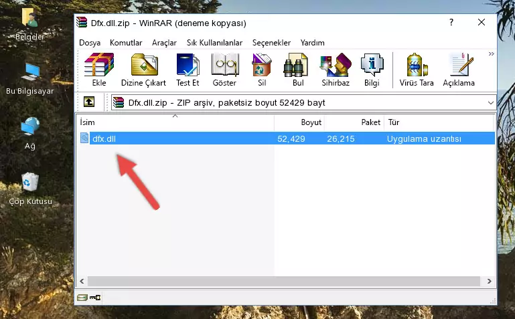Run Test Et archive test
Viewport: 515px width, 319px height.
[188, 70]
